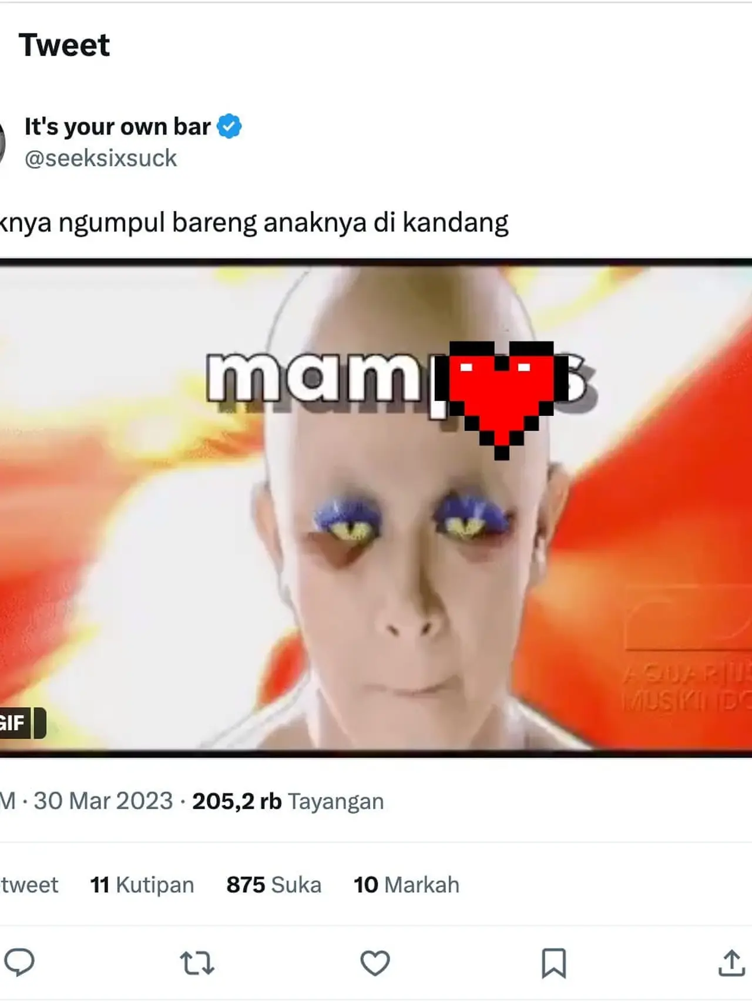Click the pixel red heart sticker
This screenshot has width=752, height=1002.
502,399
